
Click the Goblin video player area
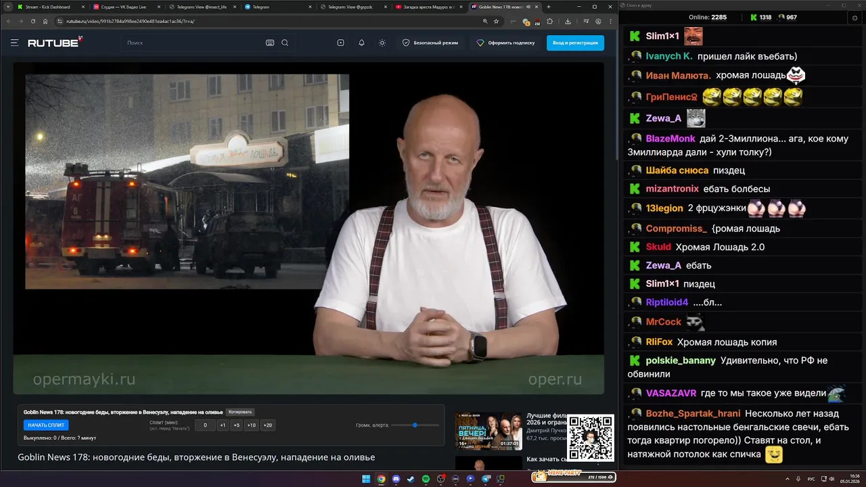click(x=309, y=229)
